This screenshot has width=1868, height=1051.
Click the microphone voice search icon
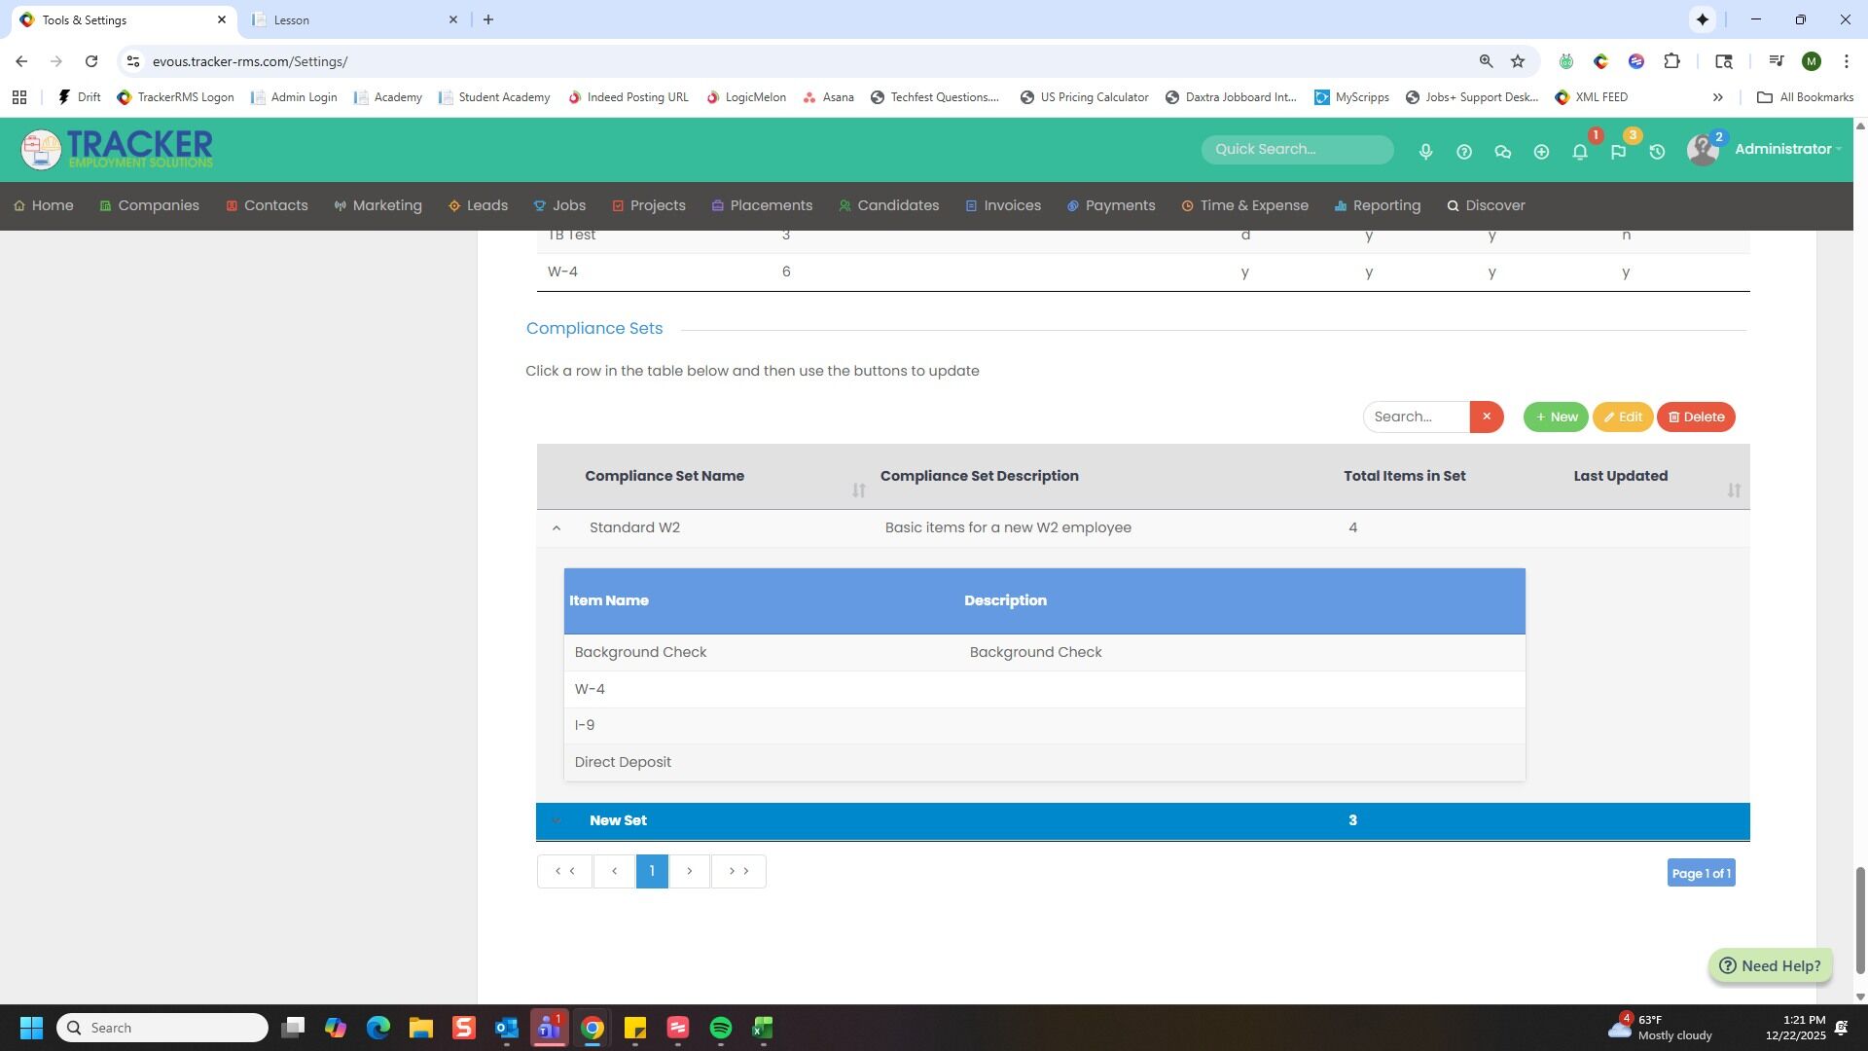1425,152
